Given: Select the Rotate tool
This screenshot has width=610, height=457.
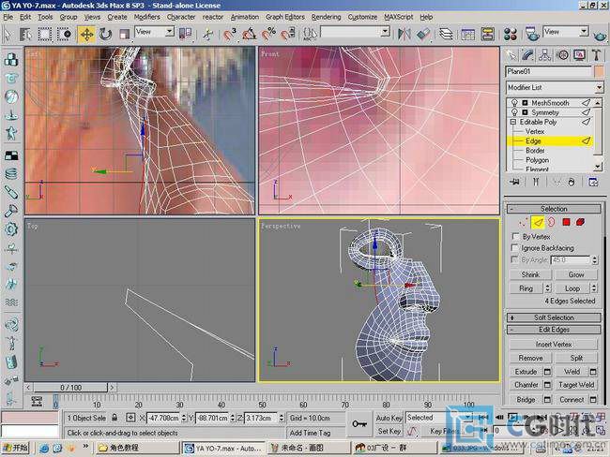Looking at the screenshot, I should click(105, 34).
